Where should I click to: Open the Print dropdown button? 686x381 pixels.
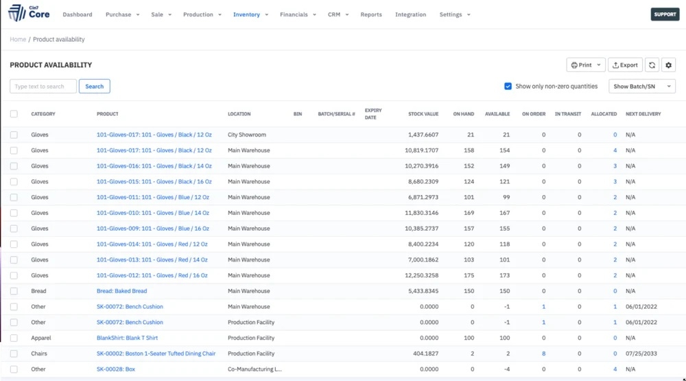[585, 65]
